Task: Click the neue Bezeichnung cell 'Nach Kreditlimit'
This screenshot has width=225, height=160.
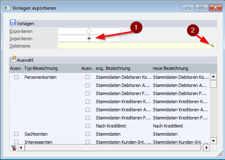Action: pyautogui.click(x=181, y=126)
